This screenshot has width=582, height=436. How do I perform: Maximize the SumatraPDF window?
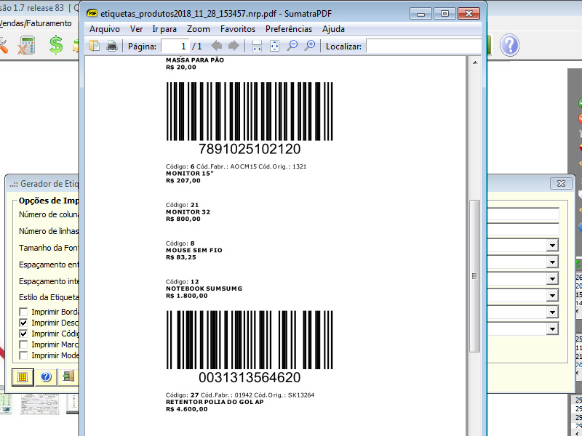click(x=445, y=14)
